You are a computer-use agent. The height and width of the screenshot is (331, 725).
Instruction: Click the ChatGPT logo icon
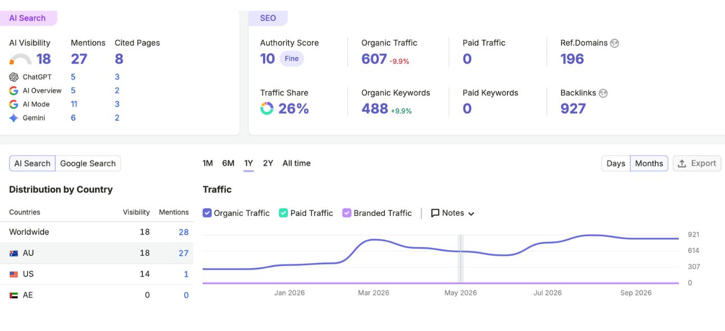coord(14,77)
